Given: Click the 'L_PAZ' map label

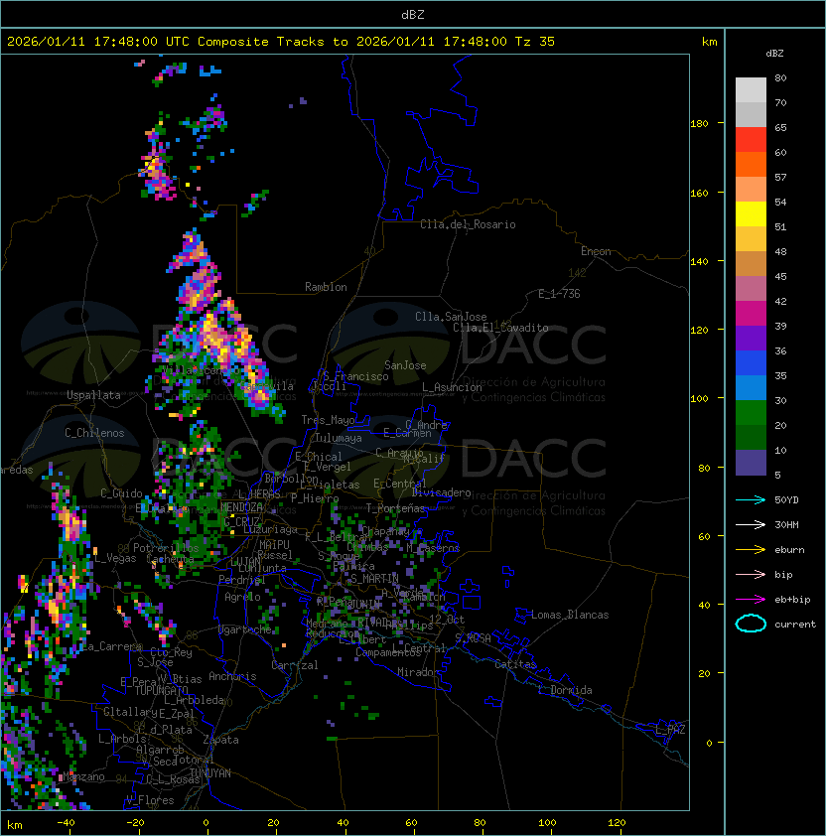Looking at the screenshot, I should pyautogui.click(x=670, y=730).
